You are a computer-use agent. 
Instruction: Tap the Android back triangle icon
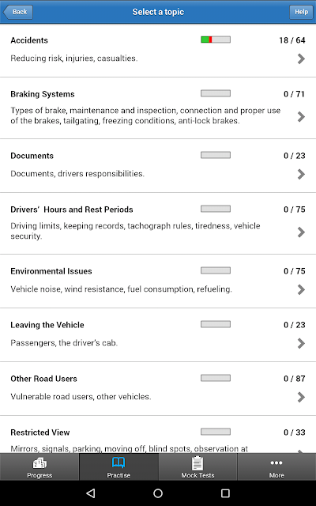tap(91, 493)
